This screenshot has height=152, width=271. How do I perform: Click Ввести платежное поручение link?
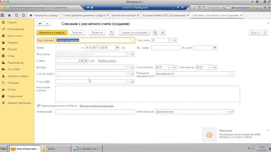point(97,106)
